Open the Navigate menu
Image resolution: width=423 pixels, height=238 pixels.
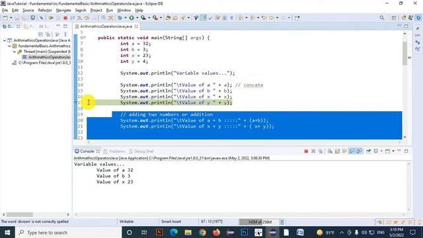pyautogui.click(x=63, y=11)
